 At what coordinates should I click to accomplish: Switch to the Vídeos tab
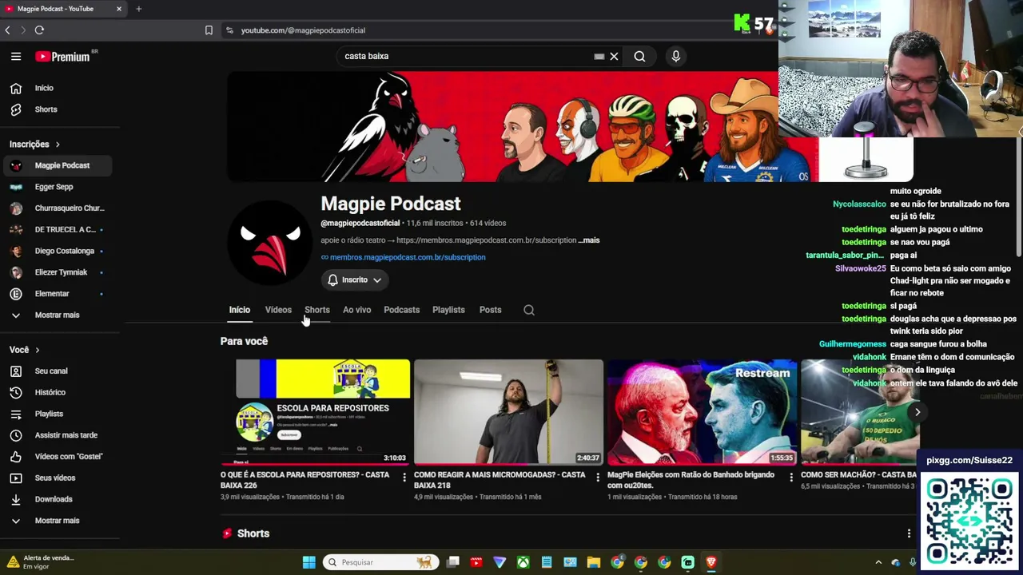click(278, 310)
